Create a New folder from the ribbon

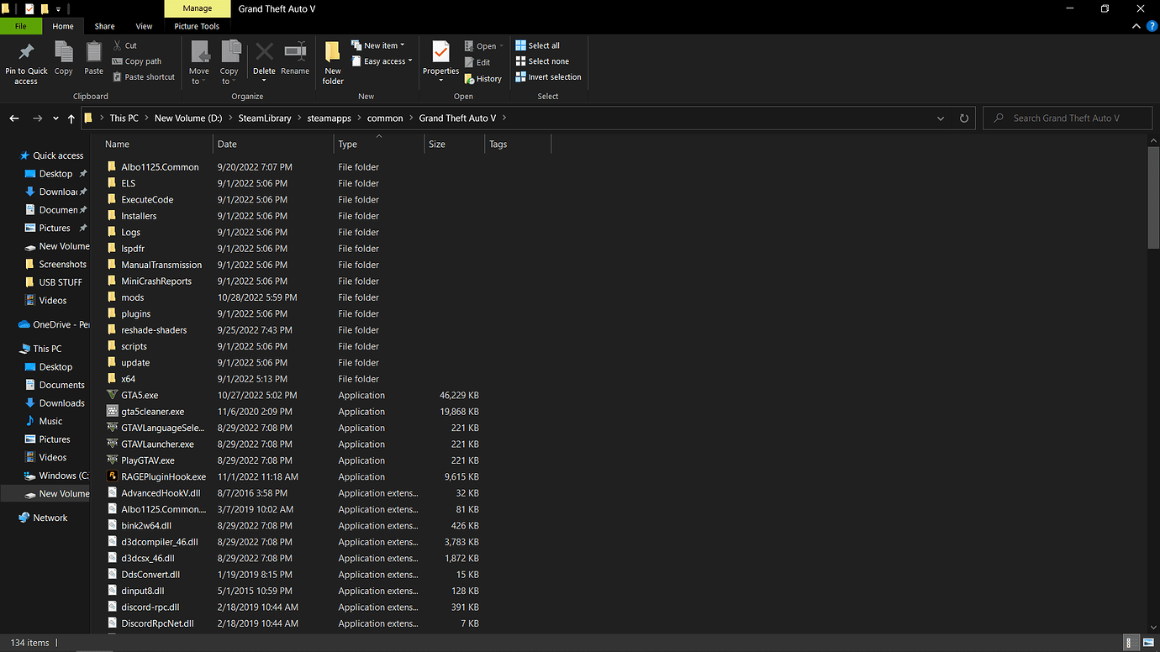click(333, 62)
